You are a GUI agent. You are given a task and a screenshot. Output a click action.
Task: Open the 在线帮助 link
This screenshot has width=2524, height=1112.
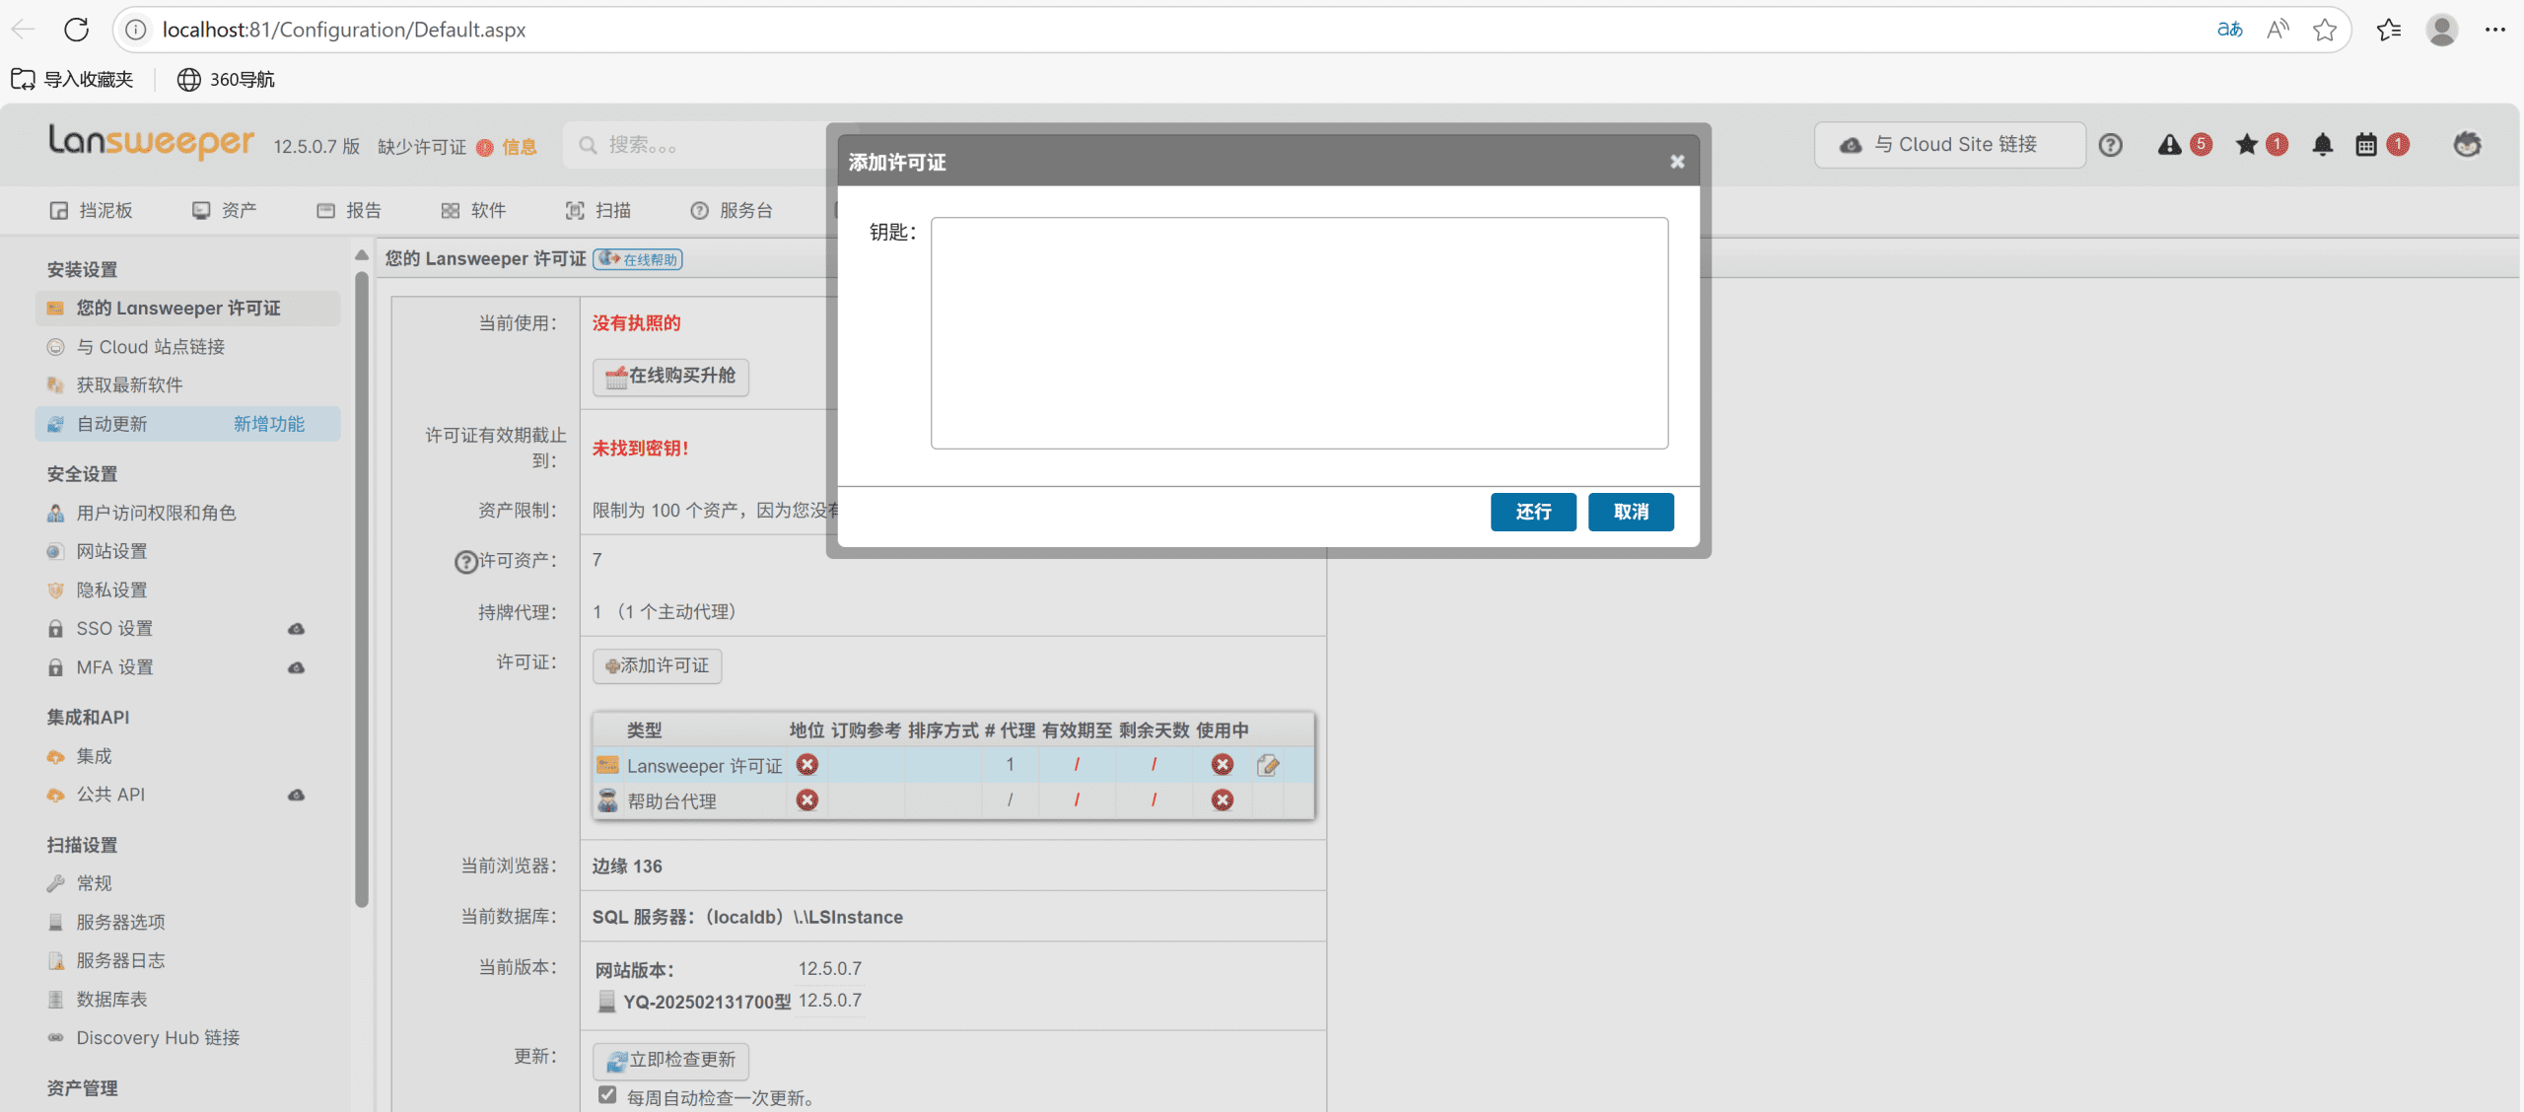(639, 259)
